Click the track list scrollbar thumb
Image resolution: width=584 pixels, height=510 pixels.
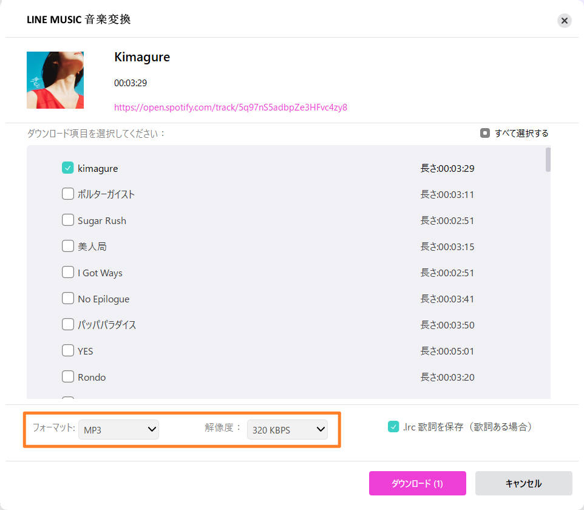pyautogui.click(x=548, y=160)
